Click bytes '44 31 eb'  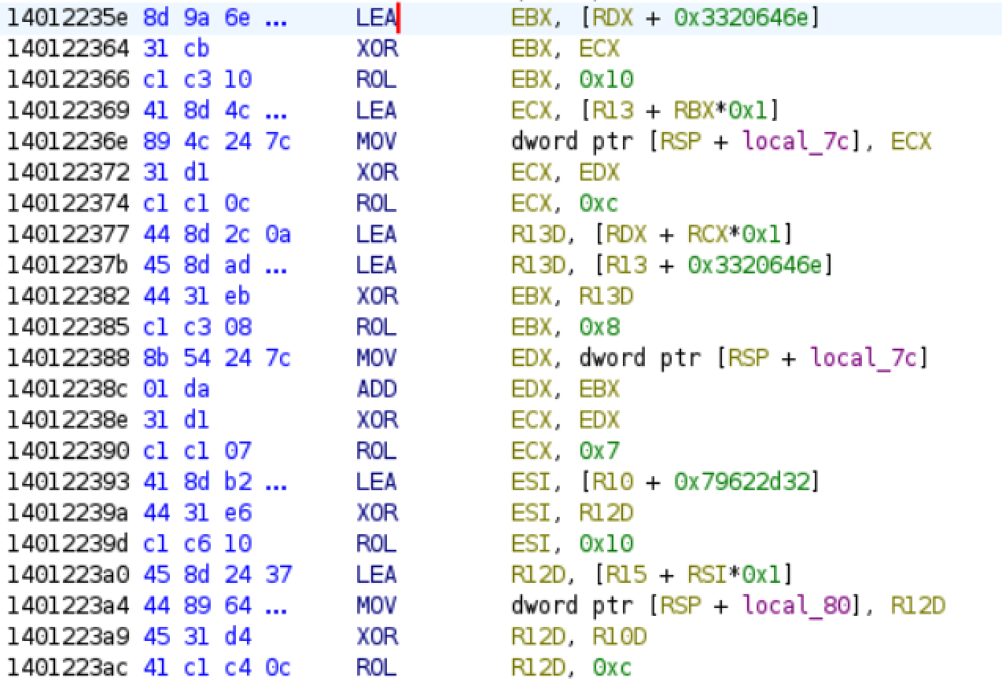197,296
